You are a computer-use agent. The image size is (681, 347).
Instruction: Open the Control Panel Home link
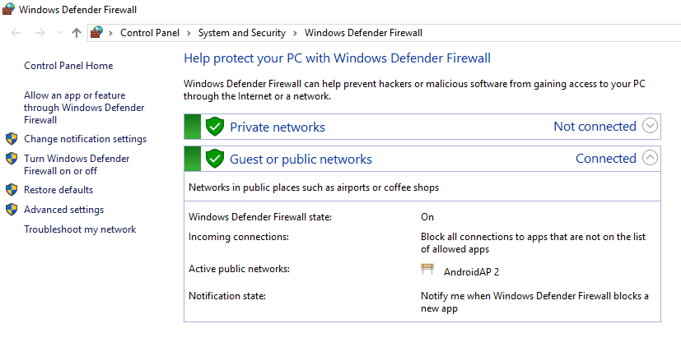point(68,66)
